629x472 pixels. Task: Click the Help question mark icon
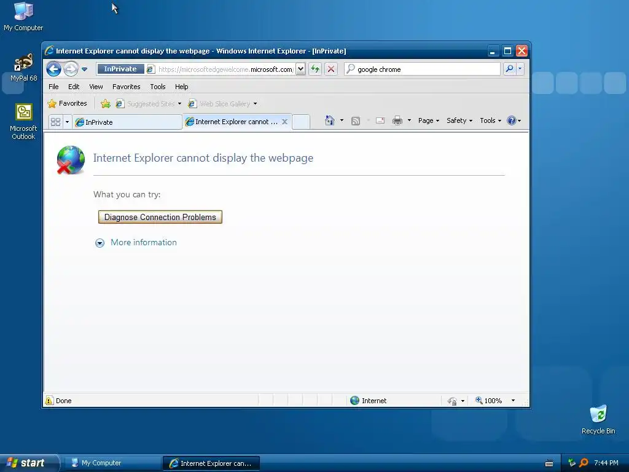click(x=512, y=120)
